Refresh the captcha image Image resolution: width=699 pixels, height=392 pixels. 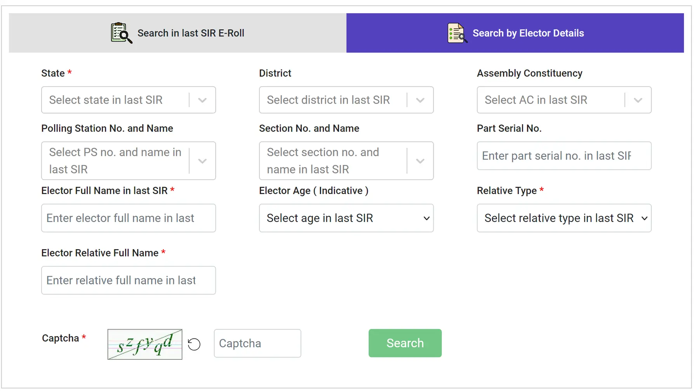194,344
